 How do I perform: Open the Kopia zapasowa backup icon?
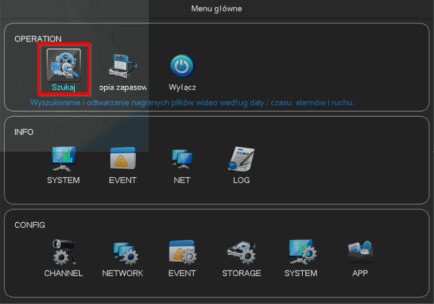(x=123, y=66)
